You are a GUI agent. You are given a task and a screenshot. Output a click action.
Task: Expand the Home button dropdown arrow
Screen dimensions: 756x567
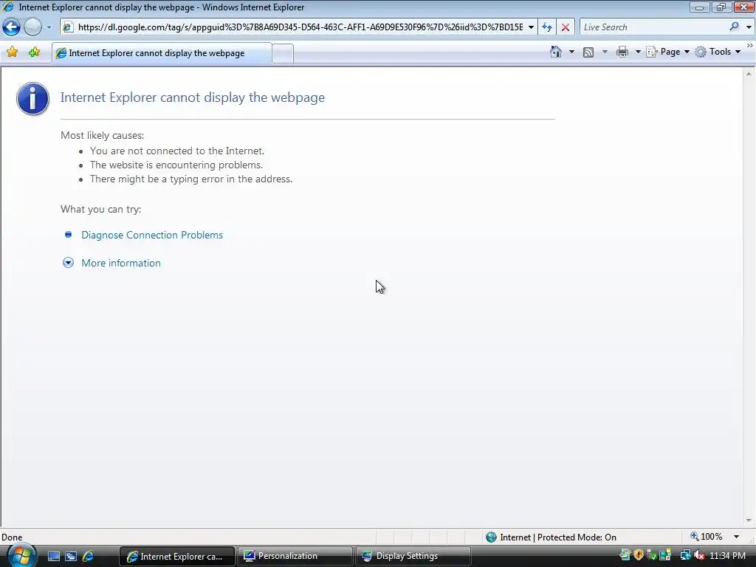(x=571, y=52)
